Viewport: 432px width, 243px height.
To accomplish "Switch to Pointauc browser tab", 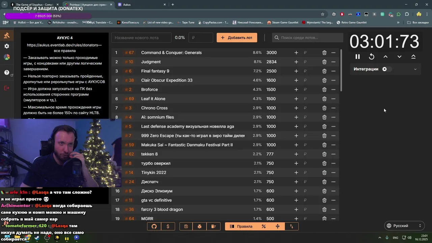I will pyautogui.click(x=88, y=5).
